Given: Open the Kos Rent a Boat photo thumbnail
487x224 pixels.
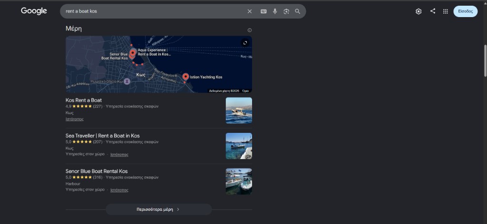Looking at the screenshot, I should pos(239,111).
